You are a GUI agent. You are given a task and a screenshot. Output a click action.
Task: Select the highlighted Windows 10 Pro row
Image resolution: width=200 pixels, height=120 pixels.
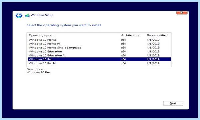coord(99,59)
